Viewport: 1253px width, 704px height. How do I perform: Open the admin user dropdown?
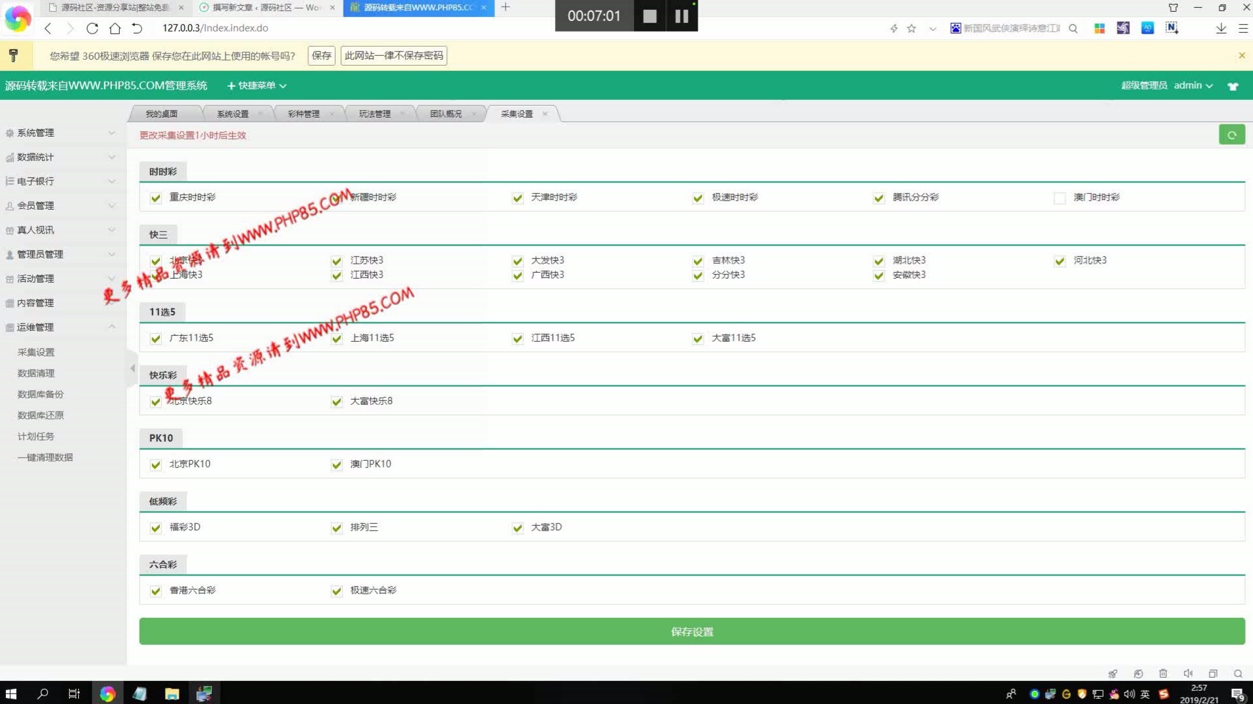(x=1193, y=85)
